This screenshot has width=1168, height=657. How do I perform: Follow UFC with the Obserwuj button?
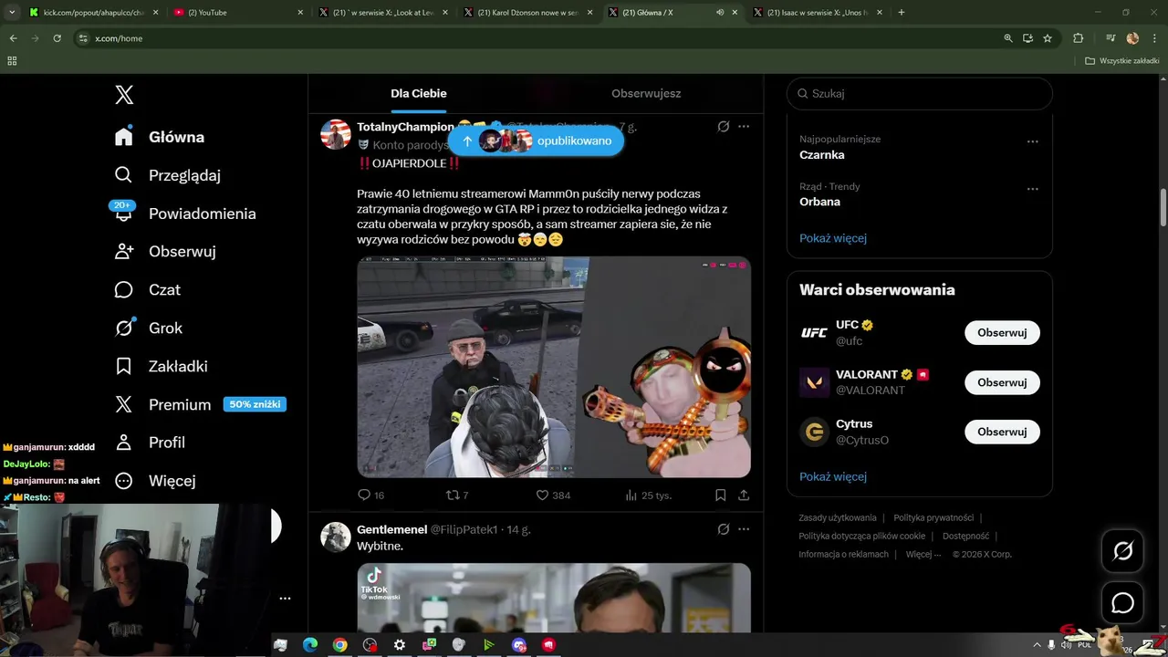1002,333
